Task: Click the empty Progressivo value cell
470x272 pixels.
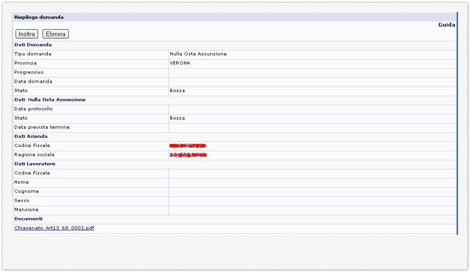Action: [x=312, y=72]
